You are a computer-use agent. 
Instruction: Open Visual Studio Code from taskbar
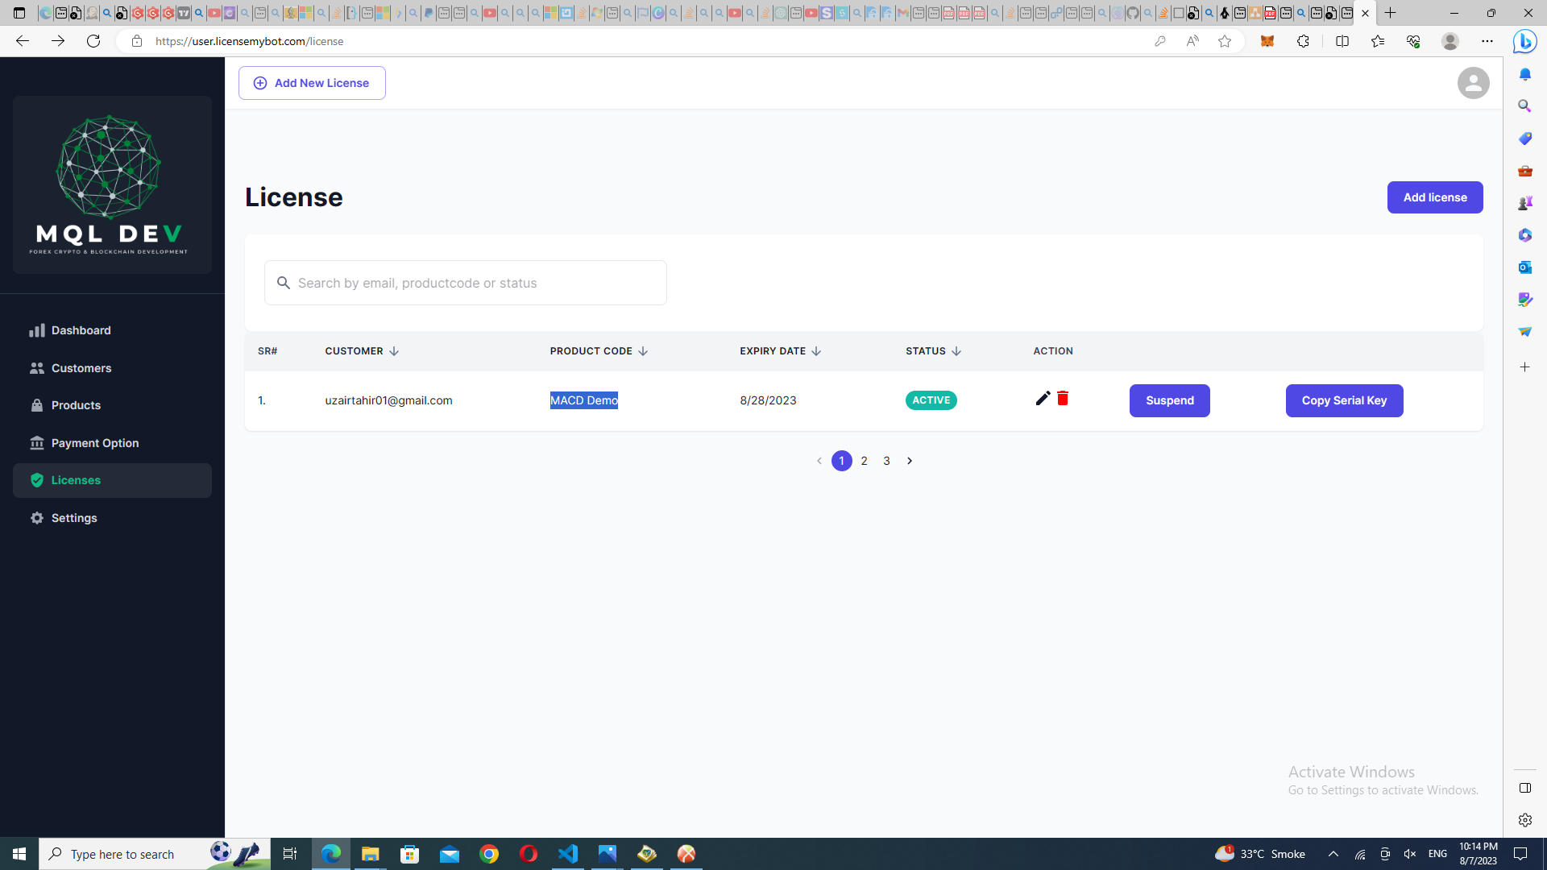568,854
